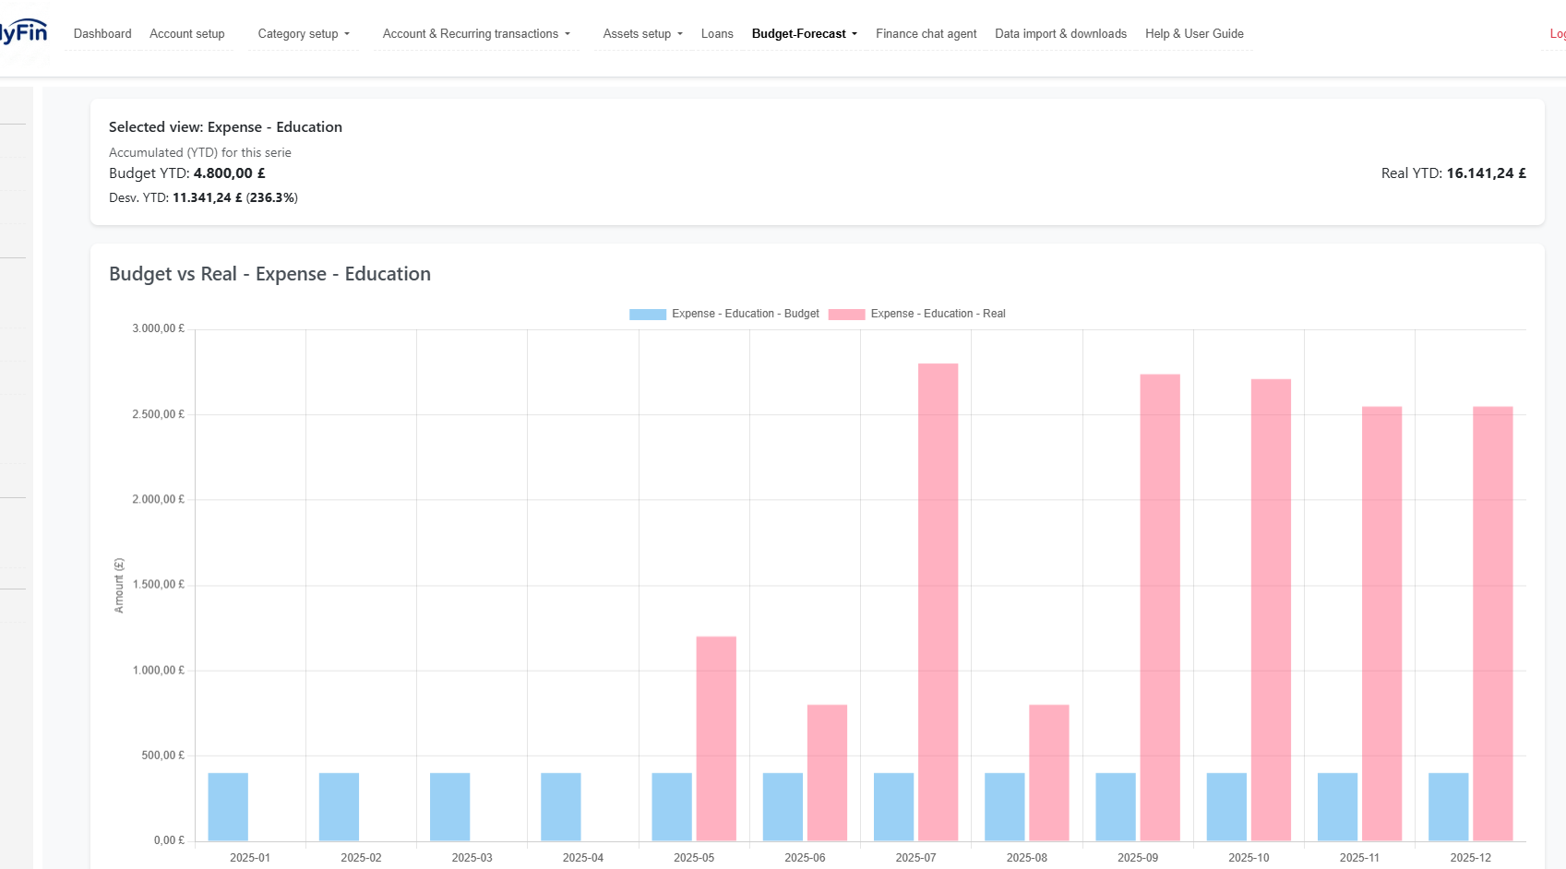
Task: Click the Selected view: Expense - Education heading
Action: [x=225, y=126]
